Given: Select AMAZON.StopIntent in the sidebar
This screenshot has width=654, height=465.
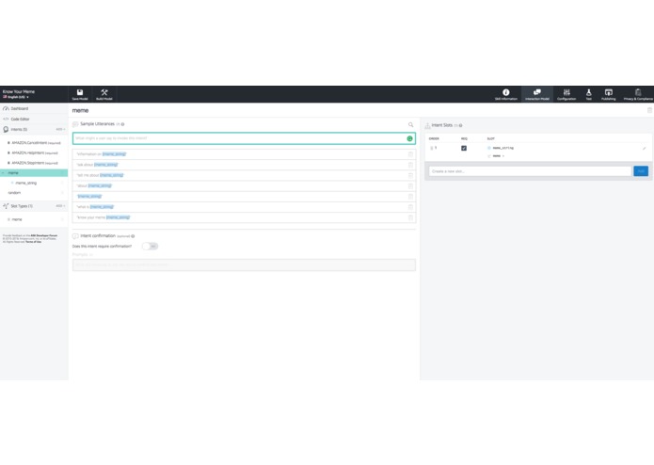Looking at the screenshot, I should coord(33,163).
